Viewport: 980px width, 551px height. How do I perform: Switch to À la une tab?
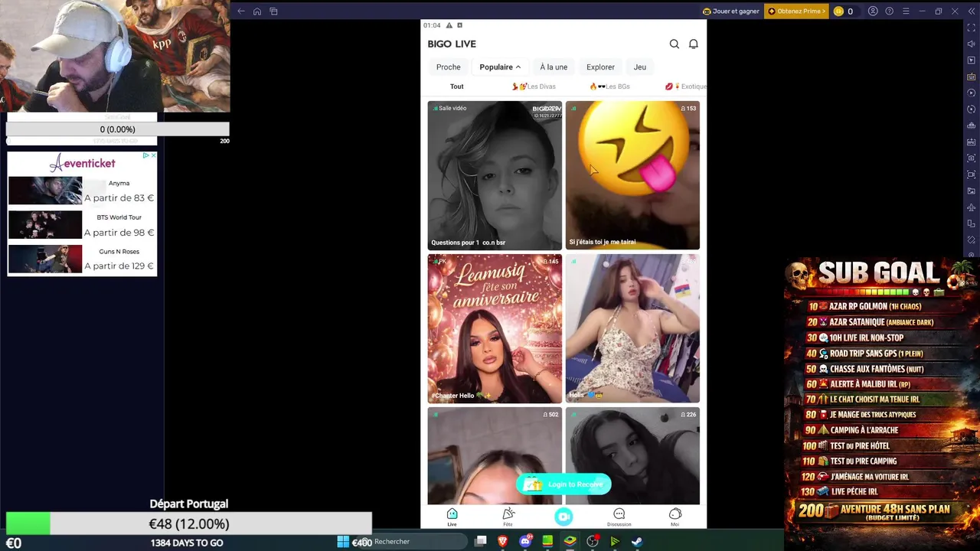(x=554, y=67)
